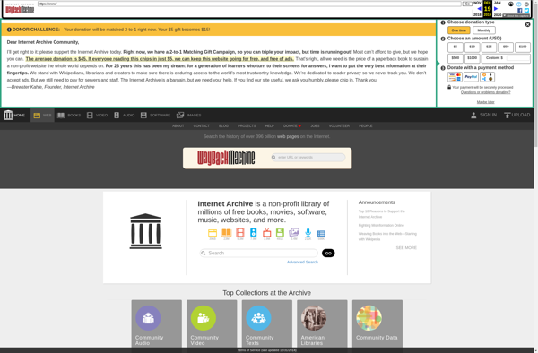538x353 pixels.
Task: Close the Wayback toolbar with X icon
Action: click(526, 4)
